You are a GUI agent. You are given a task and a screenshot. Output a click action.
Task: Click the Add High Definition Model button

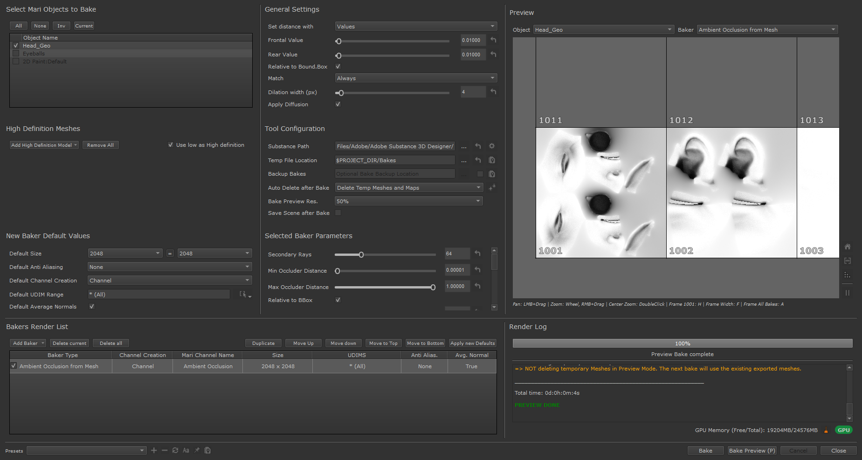pos(44,145)
